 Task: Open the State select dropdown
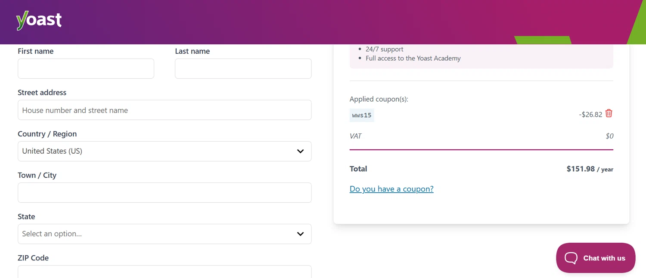tap(165, 234)
